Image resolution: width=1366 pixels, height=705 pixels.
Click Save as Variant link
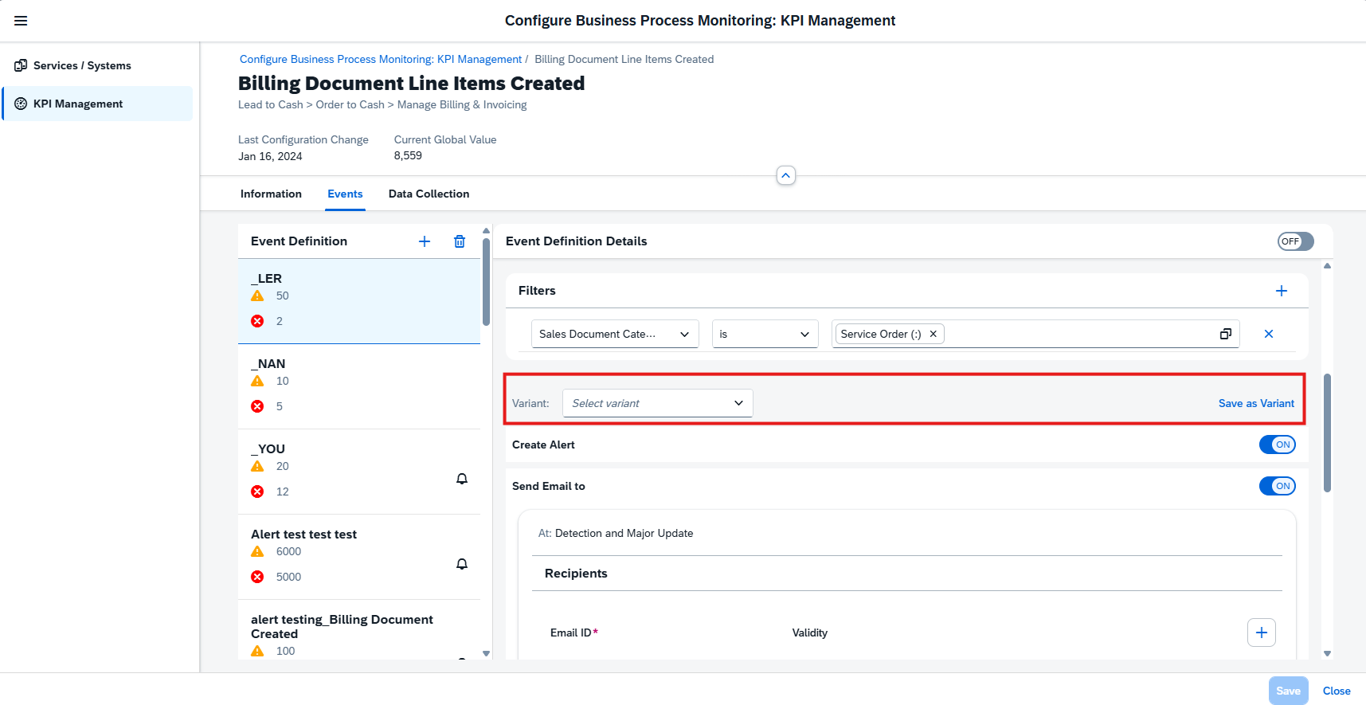(x=1255, y=403)
